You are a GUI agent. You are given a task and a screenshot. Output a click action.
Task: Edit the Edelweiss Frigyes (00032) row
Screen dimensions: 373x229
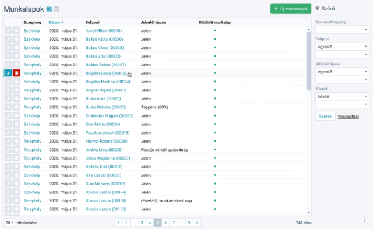(9, 115)
